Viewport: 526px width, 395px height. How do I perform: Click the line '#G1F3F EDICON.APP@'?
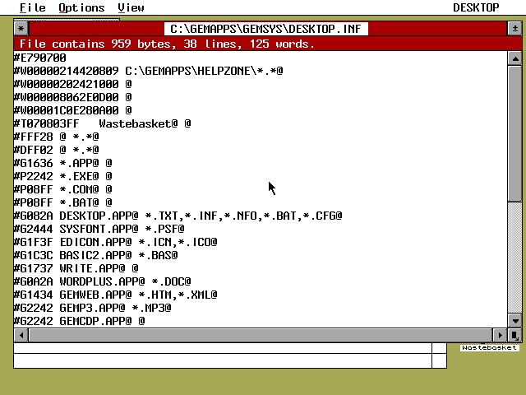coord(115,242)
